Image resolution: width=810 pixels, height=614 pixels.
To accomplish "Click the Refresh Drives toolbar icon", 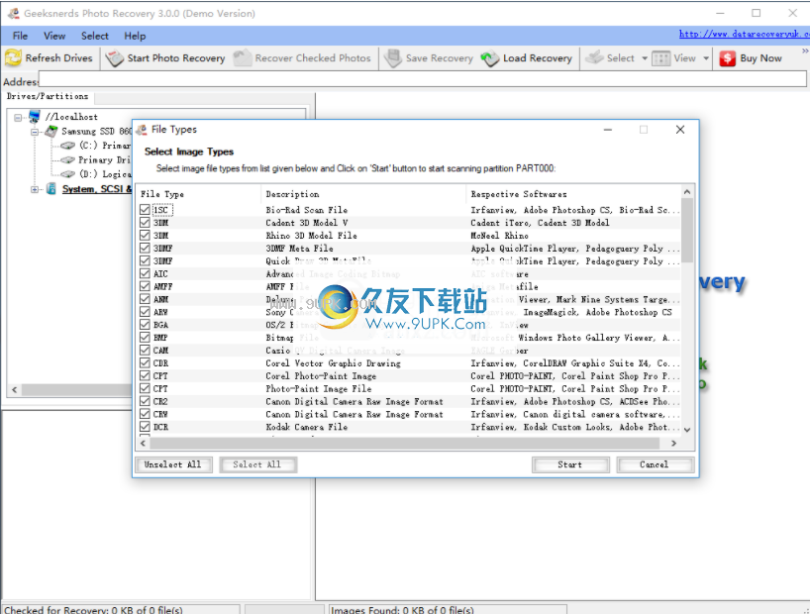I will [x=13, y=57].
